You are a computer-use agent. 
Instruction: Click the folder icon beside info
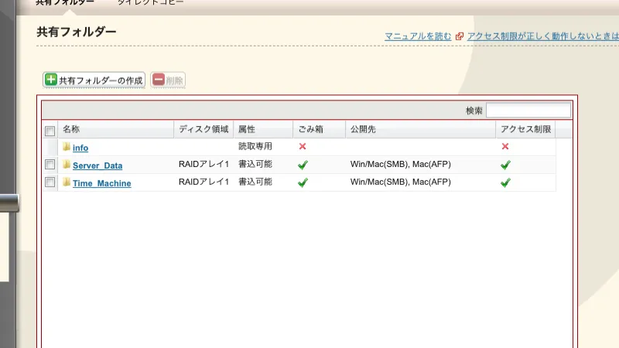67,147
